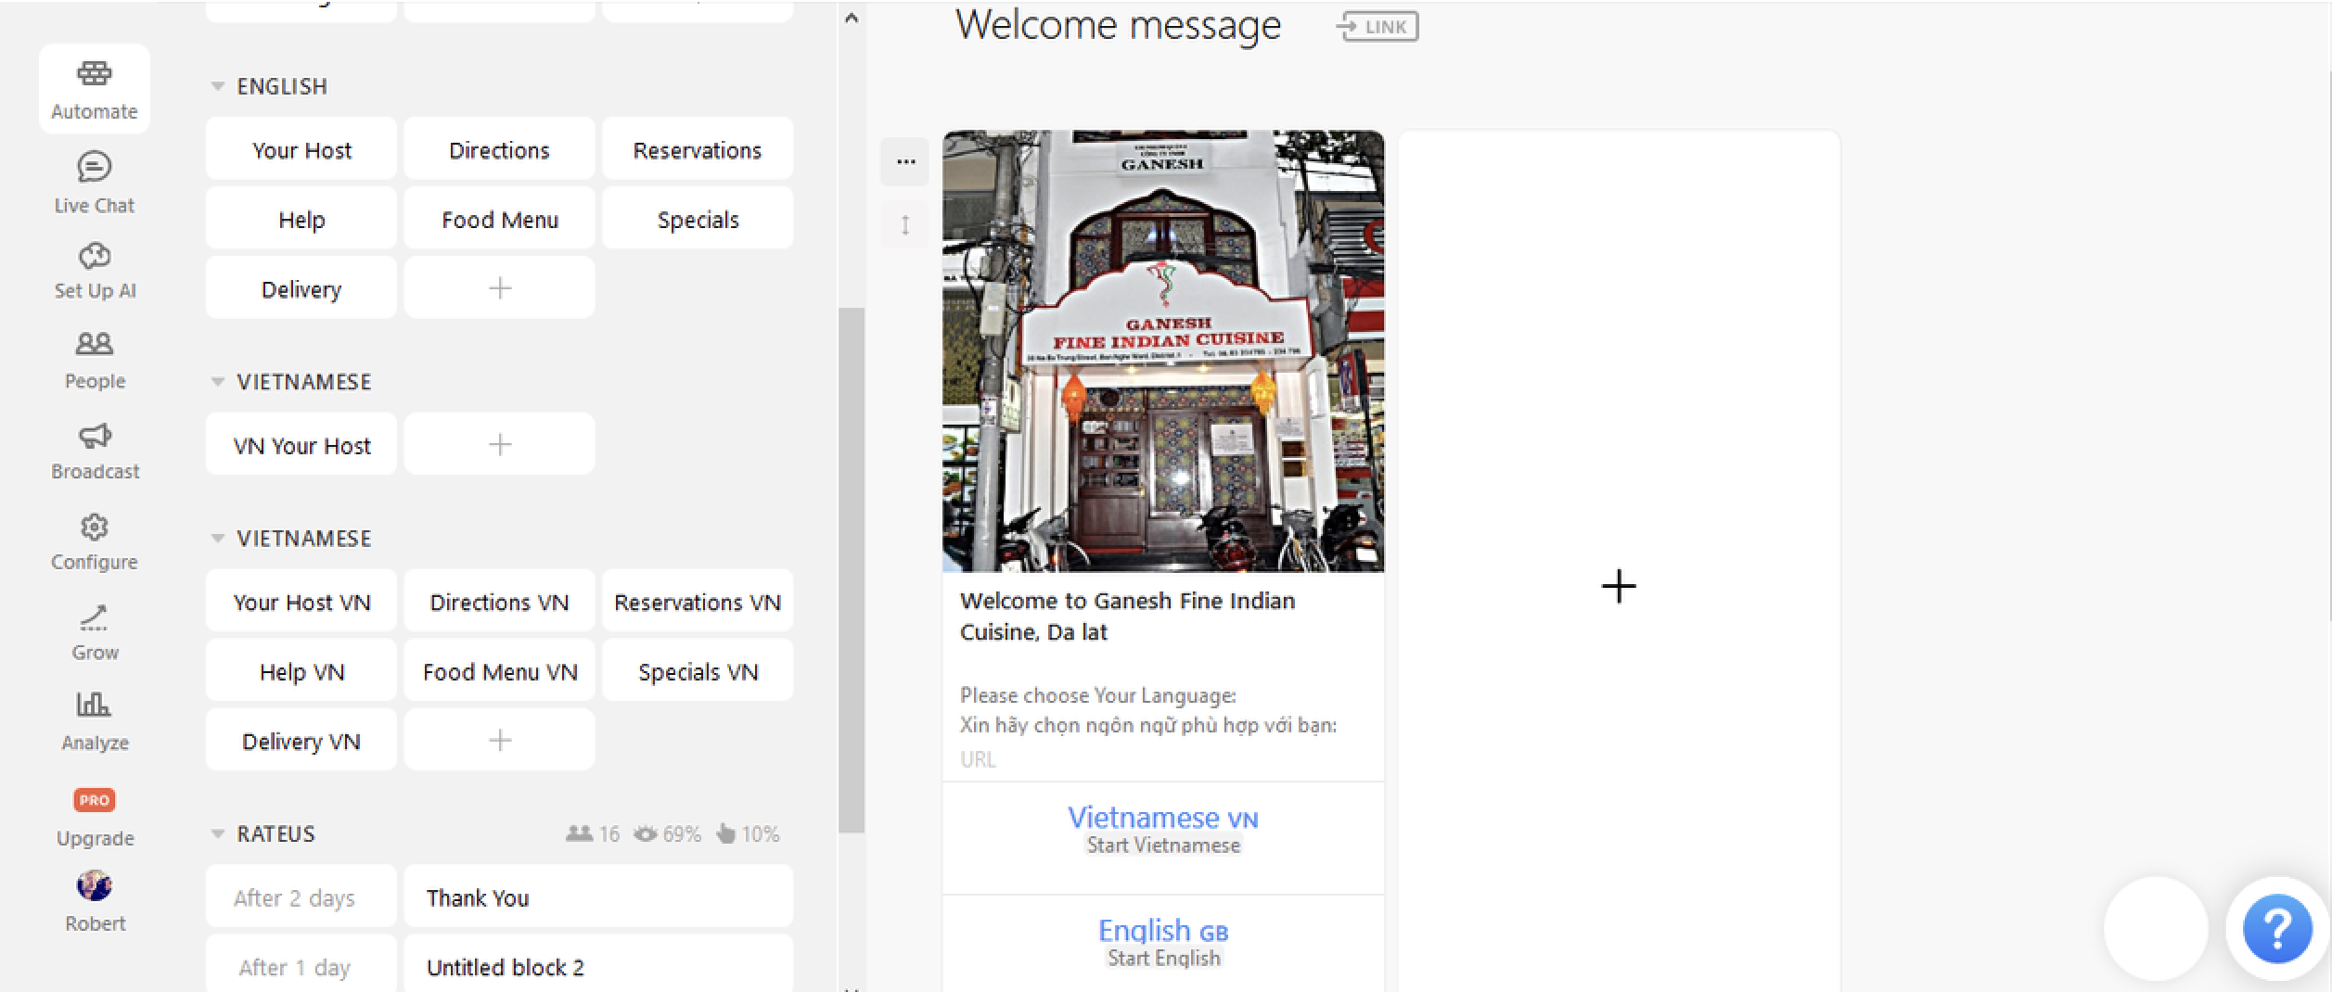Add block next to VN Your Host
Screen dimensions: 2332x992
click(499, 444)
